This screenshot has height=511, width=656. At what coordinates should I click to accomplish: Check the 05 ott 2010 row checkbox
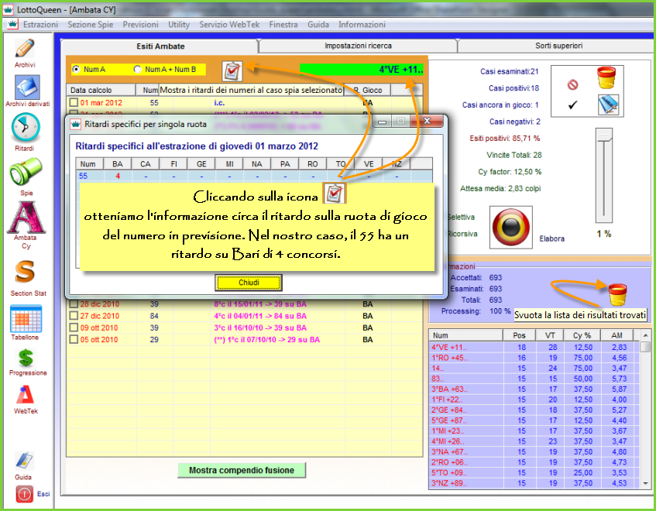tap(74, 339)
